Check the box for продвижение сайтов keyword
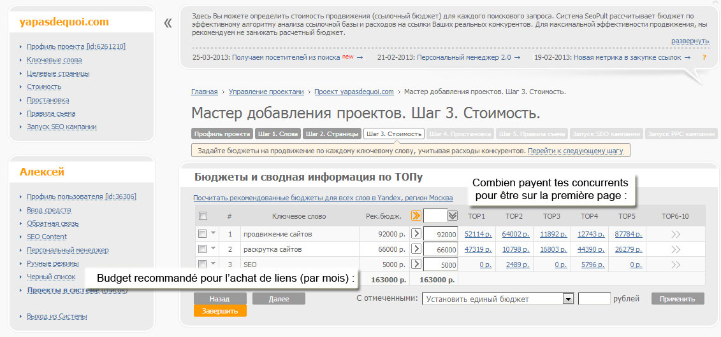This screenshot has width=721, height=337. click(203, 233)
